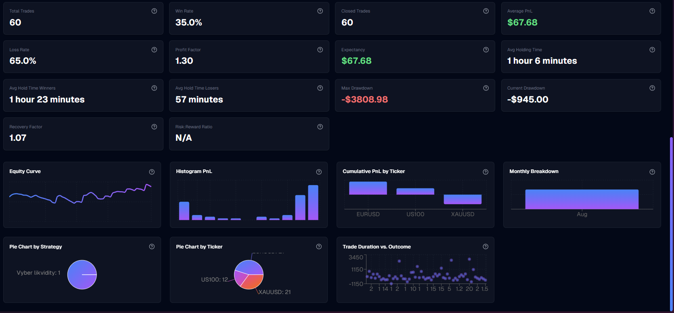Viewport: 674px width, 313px height.
Task: Open the Recovery Factor question mark icon
Action: [154, 127]
